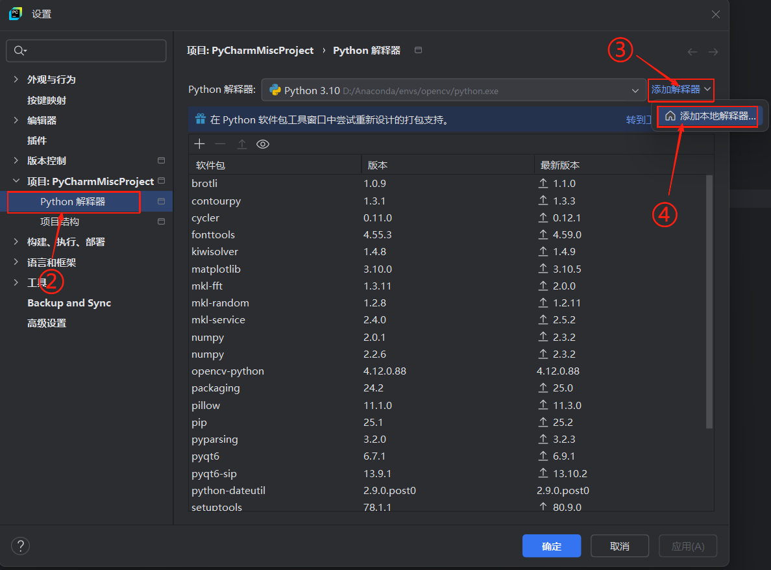771x570 pixels.
Task: Click project-level icon beside 项目结构
Action: click(x=162, y=221)
